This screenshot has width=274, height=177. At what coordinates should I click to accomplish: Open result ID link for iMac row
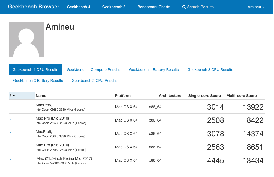(x=11, y=160)
